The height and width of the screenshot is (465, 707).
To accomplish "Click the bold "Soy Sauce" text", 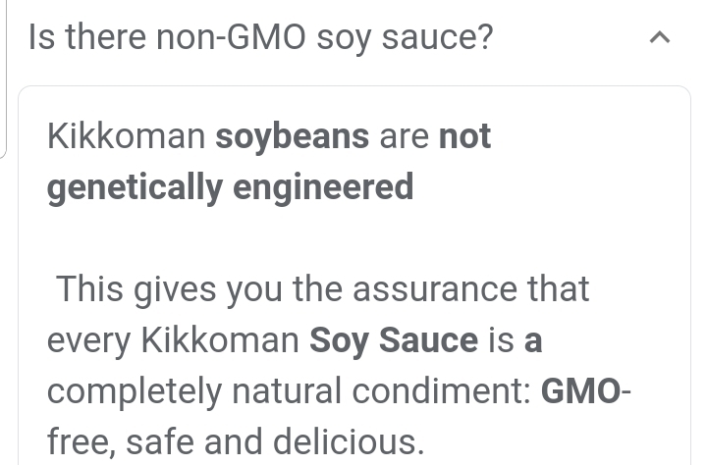I will (x=394, y=340).
